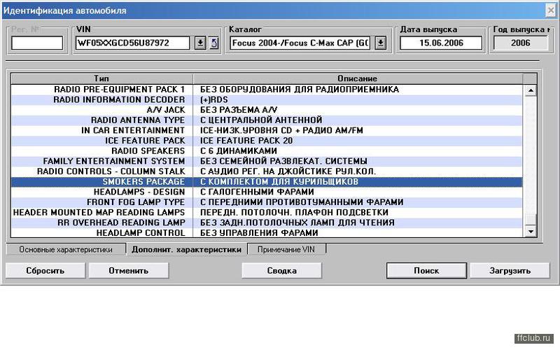Click БЕЗ СЕМЕЙНОЙ РАЗВЛЕКАТ. СИСТЕМЫ cell
This screenshot has width=560, height=350.
(358, 162)
